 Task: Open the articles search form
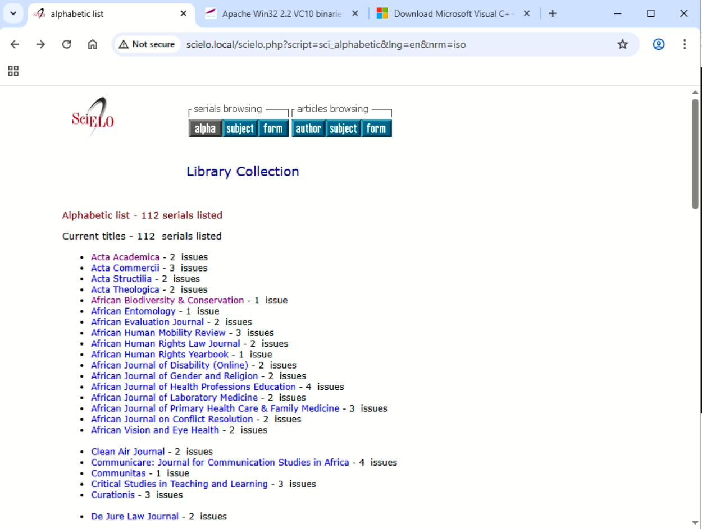pyautogui.click(x=376, y=128)
